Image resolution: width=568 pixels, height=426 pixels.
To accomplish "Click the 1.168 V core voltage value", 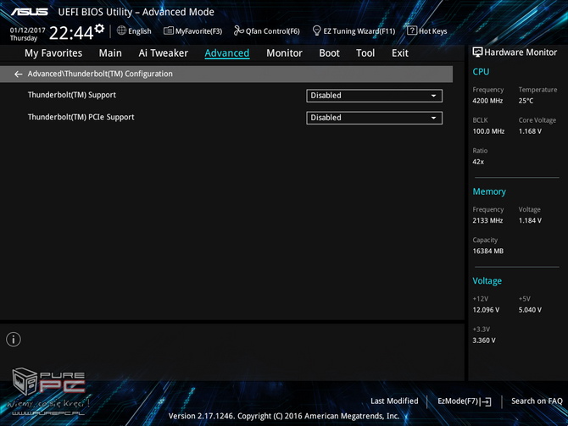I will coord(530,131).
